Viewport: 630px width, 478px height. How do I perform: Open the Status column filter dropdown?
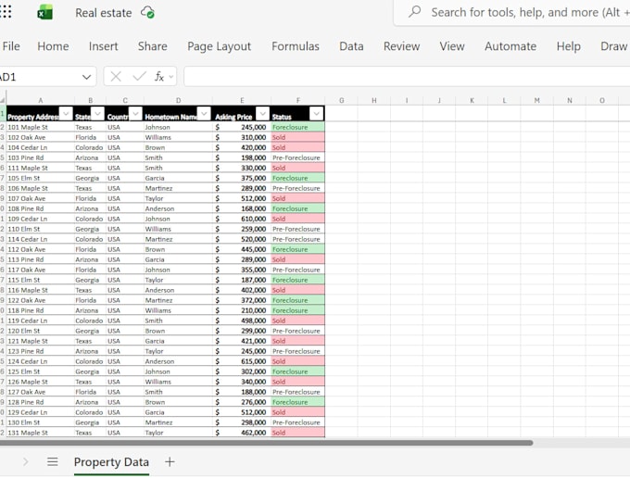(316, 113)
